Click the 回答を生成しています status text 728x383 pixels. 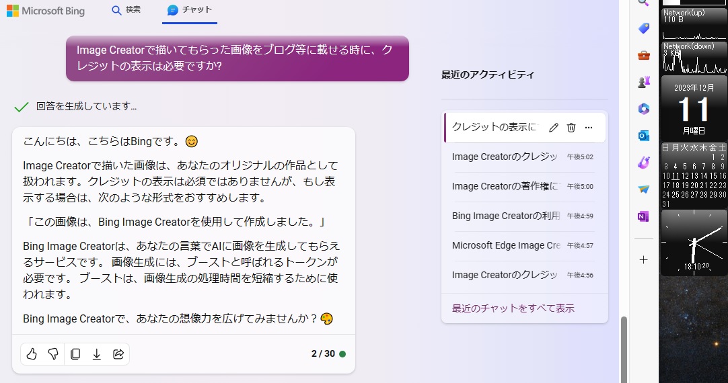(86, 106)
